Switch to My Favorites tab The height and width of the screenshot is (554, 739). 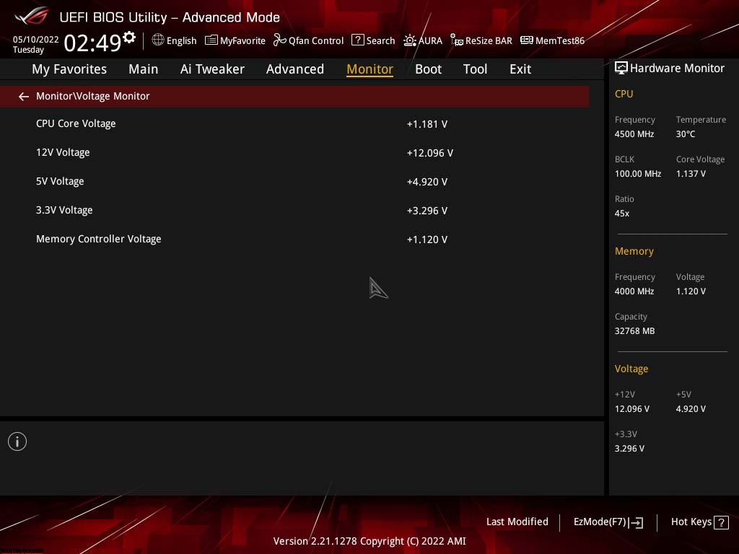click(x=69, y=69)
